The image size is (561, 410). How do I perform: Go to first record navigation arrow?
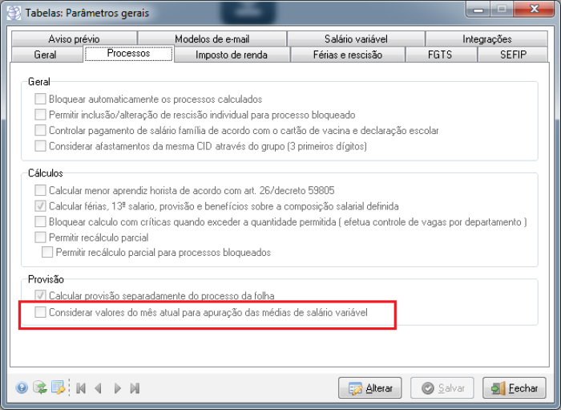pyautogui.click(x=81, y=388)
